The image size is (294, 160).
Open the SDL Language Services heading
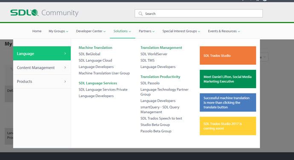point(98,83)
